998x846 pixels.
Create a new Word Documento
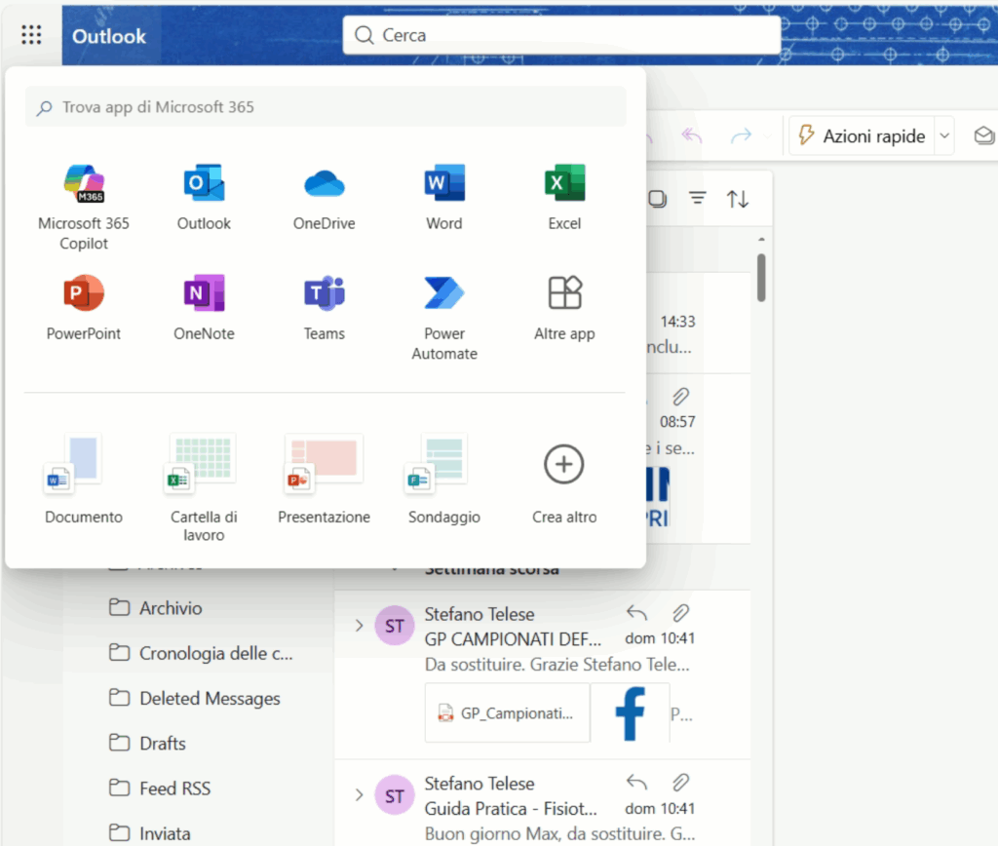[x=84, y=480]
